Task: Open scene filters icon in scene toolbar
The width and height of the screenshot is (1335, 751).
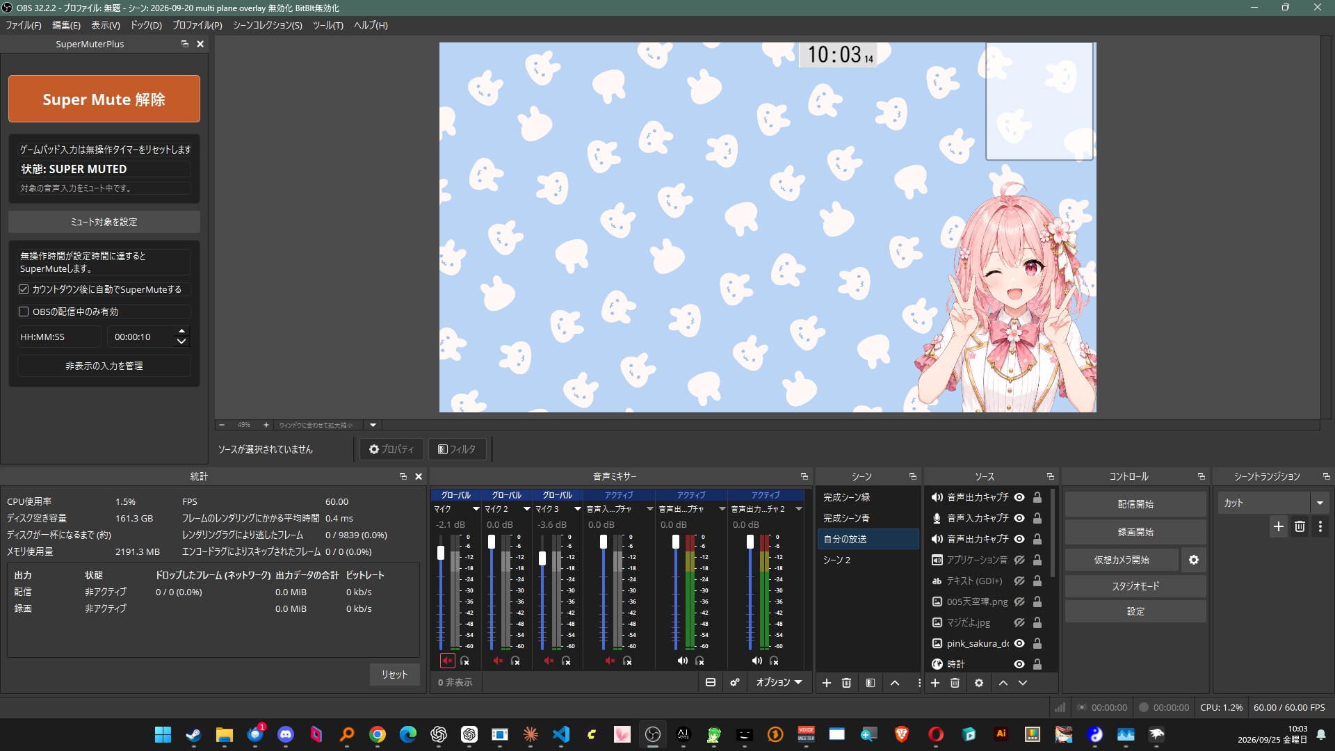Action: [871, 683]
